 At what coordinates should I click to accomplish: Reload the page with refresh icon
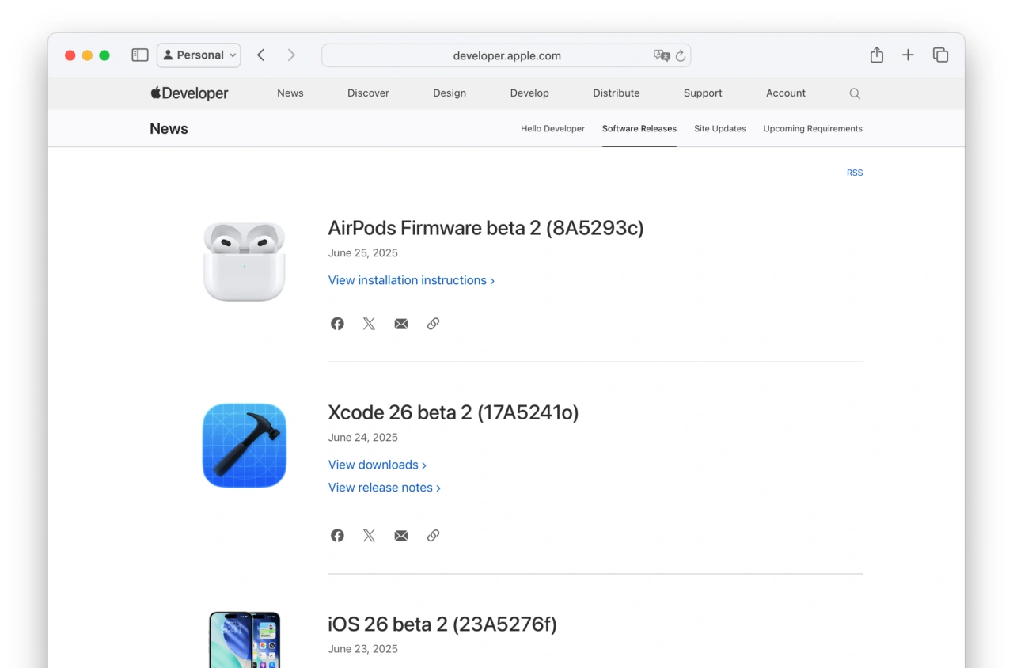click(x=681, y=56)
